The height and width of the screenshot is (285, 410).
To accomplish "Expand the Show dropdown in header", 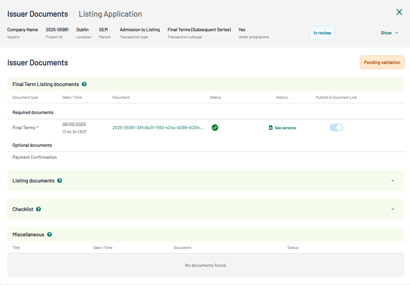I will [390, 33].
